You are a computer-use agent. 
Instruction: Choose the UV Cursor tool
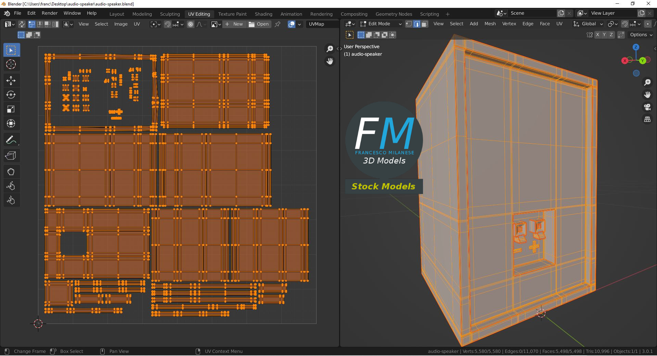[x=11, y=64]
